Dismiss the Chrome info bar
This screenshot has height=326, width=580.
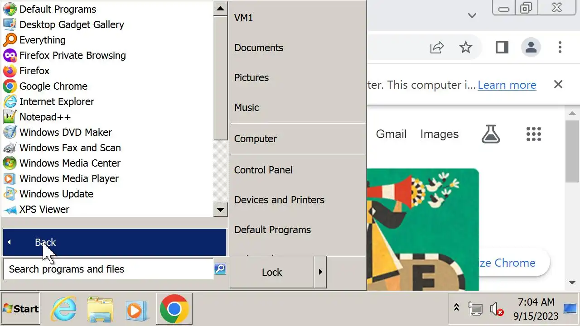point(558,85)
